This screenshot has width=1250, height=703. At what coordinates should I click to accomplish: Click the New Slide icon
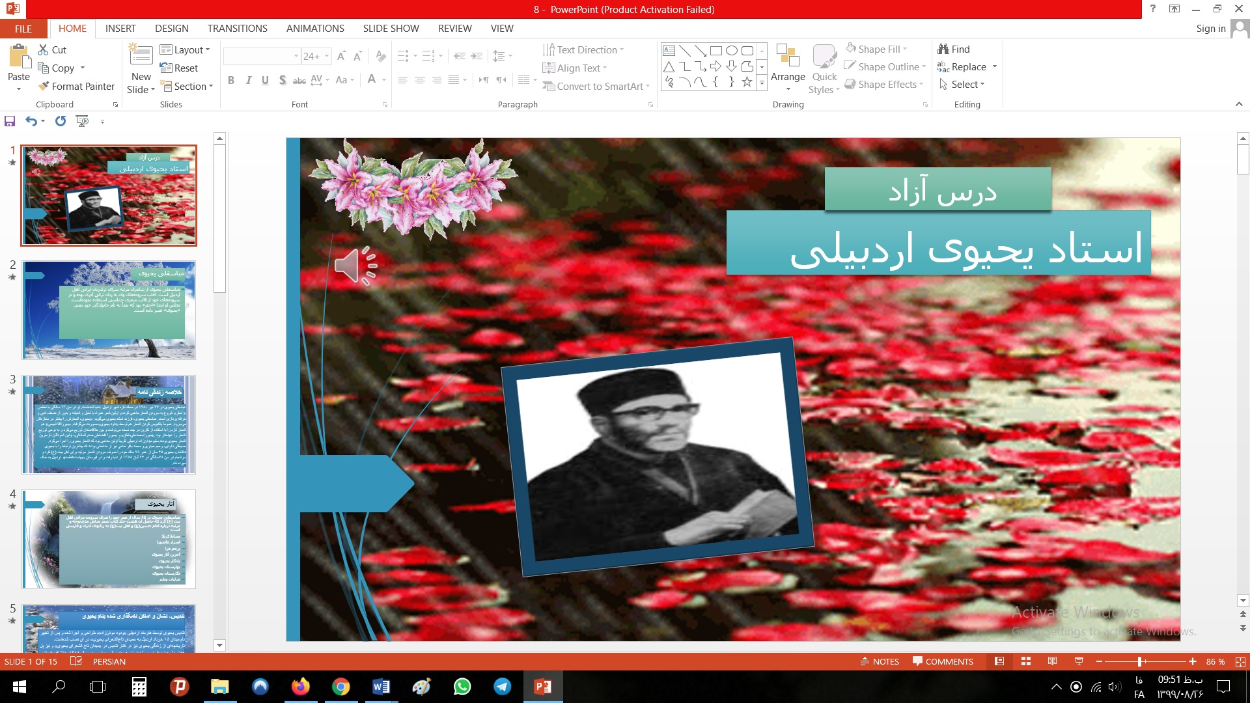(141, 56)
